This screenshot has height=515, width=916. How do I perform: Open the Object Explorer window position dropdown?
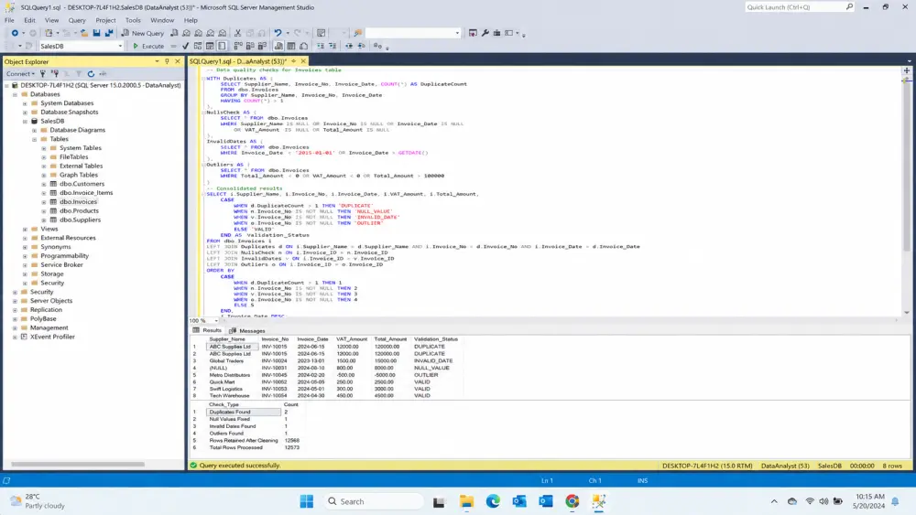[x=157, y=61]
